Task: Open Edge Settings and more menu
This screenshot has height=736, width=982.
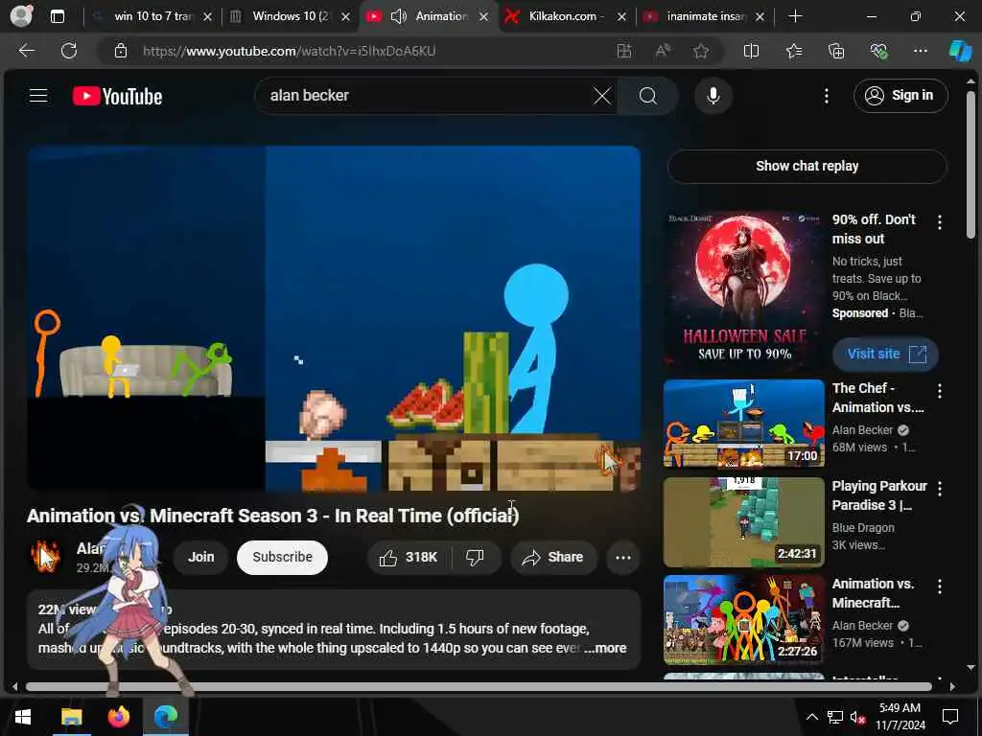Action: pyautogui.click(x=920, y=52)
